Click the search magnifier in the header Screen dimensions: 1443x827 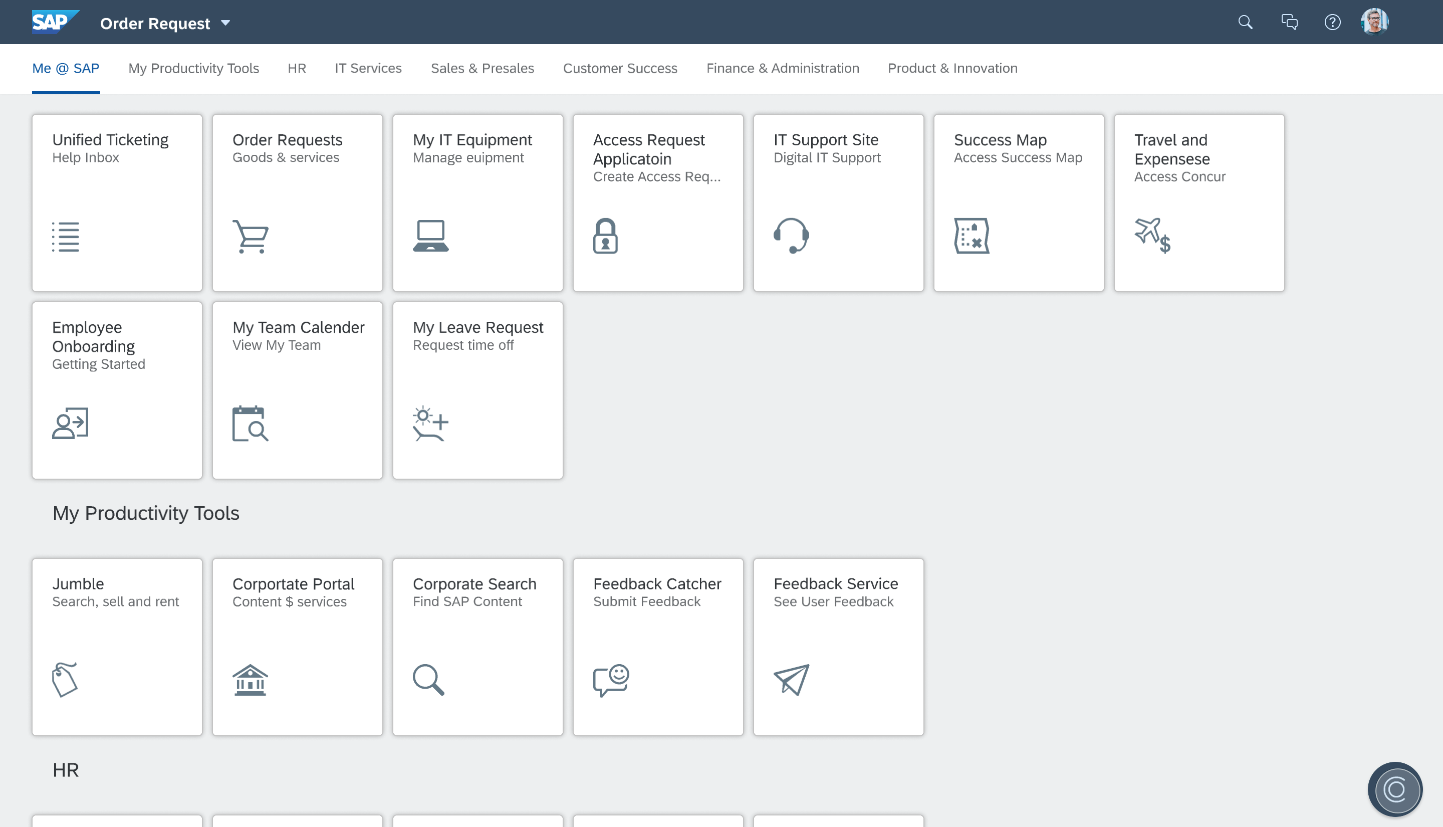1245,23
